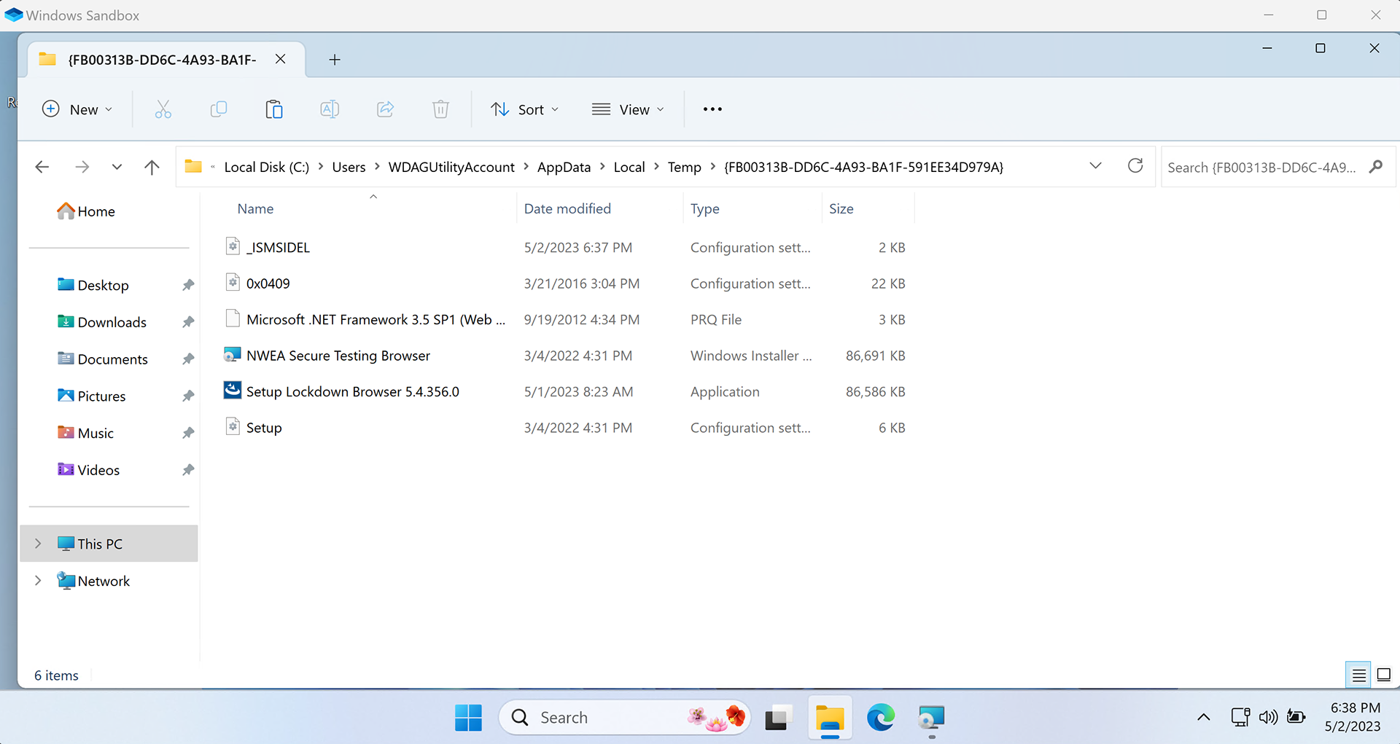
Task: Open the New item dropdown
Action: click(77, 109)
